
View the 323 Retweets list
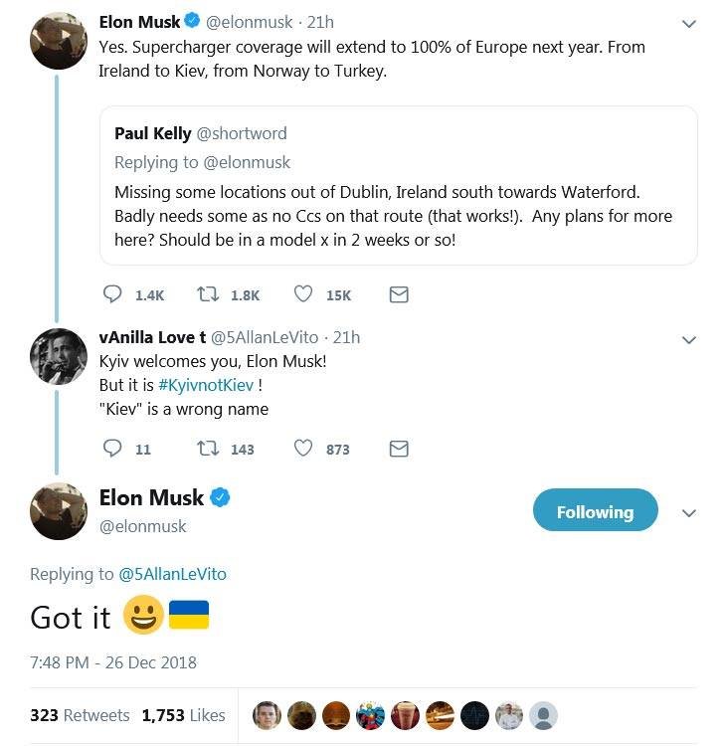pyautogui.click(x=80, y=715)
